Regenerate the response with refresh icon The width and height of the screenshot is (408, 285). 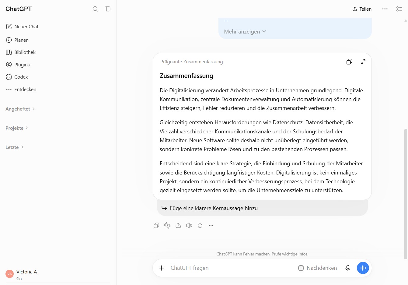200,225
